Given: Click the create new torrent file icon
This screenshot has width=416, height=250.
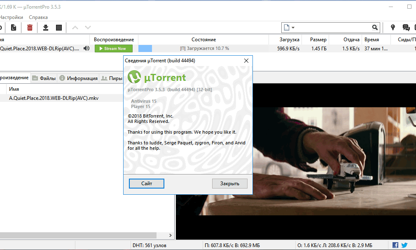Looking at the screenshot, I should click(x=14, y=27).
